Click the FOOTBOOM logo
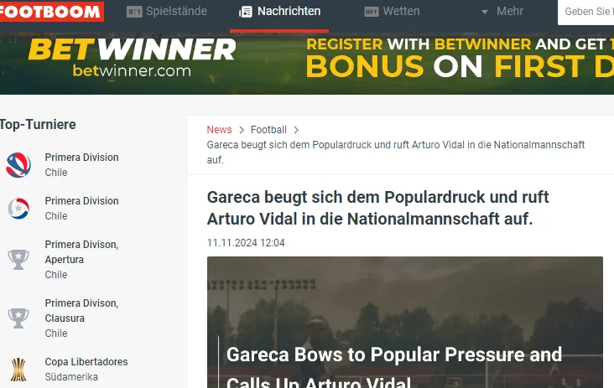Image resolution: width=614 pixels, height=388 pixels. (x=51, y=12)
